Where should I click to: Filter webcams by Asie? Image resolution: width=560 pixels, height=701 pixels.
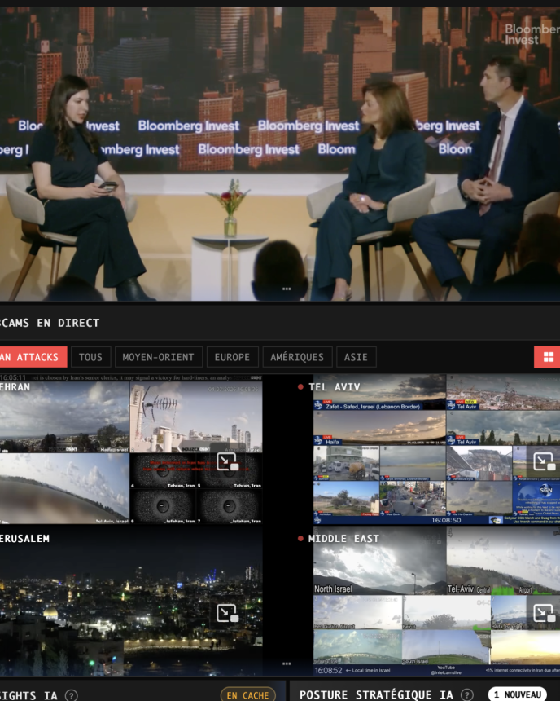coord(356,357)
